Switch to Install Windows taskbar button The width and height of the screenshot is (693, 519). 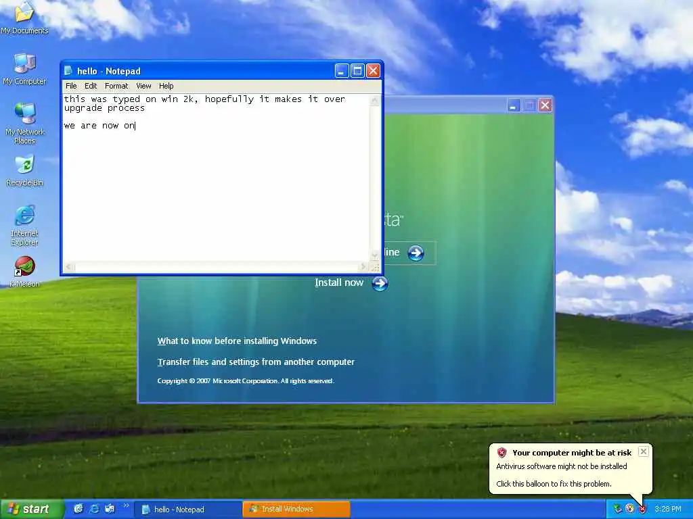(296, 510)
